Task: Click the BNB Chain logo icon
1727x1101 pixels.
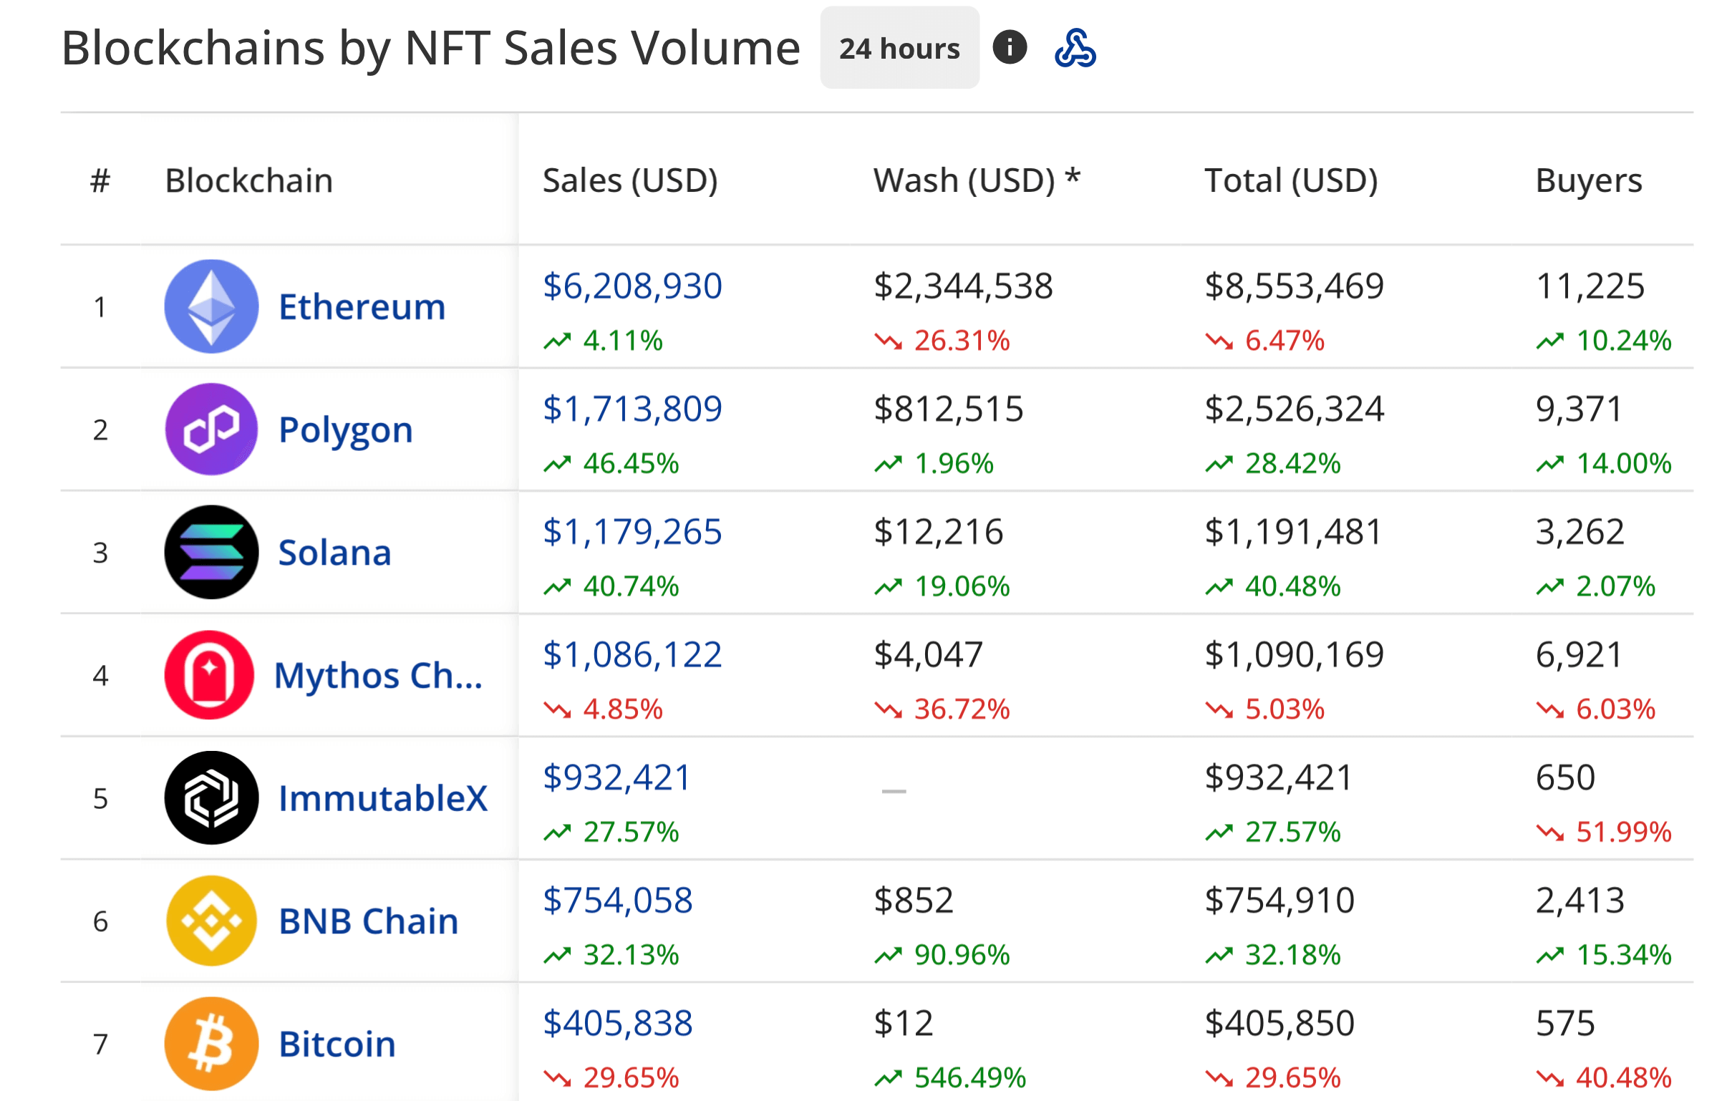Action: point(211,921)
